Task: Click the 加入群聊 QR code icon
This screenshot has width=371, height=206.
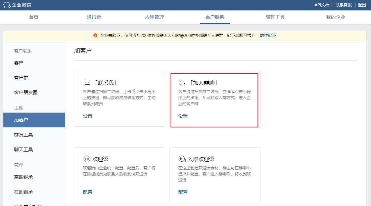Action: [182, 83]
